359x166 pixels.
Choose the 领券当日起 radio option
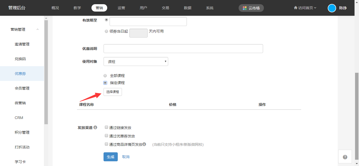[x=106, y=31]
